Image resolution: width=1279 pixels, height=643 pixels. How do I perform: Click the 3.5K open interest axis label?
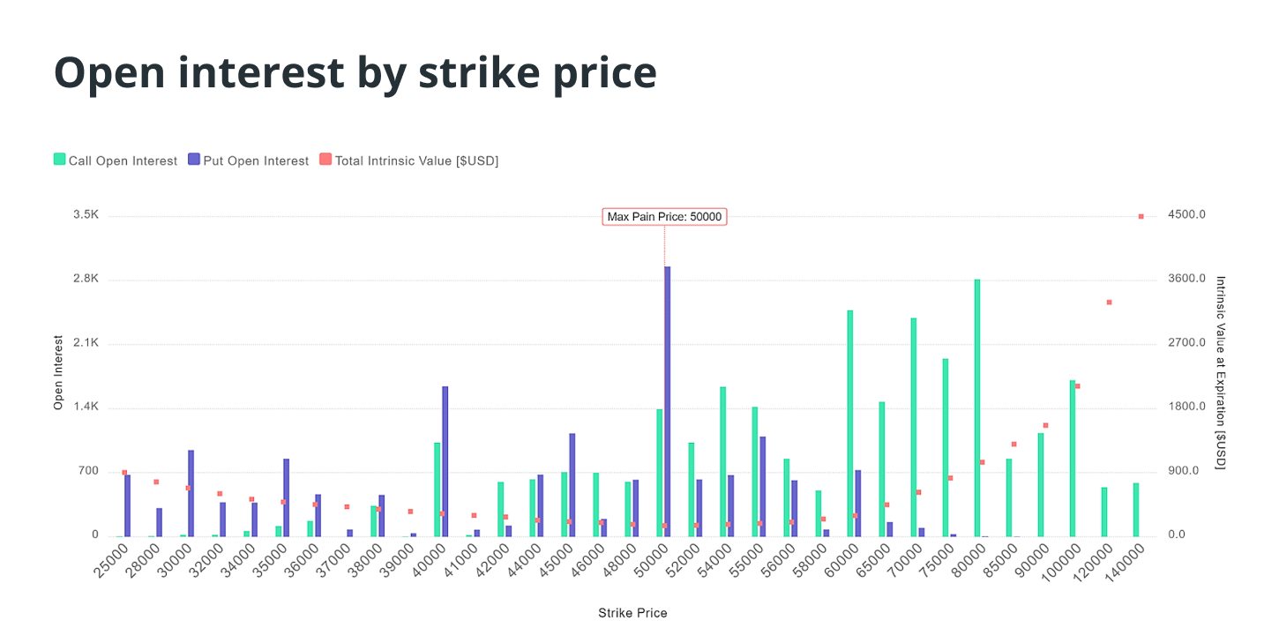(x=86, y=215)
